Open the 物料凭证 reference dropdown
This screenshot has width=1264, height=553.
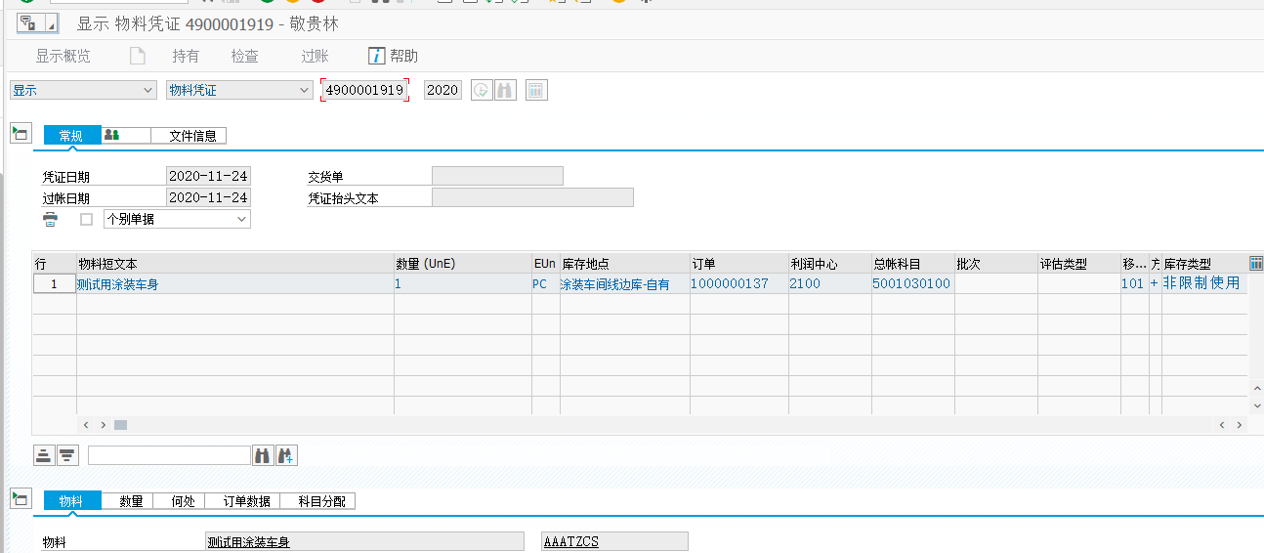click(x=239, y=90)
